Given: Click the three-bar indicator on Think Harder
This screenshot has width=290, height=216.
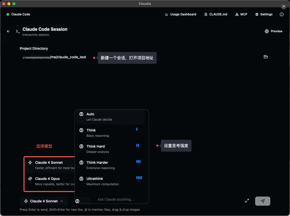Looking at the screenshot, I should 139,162.
